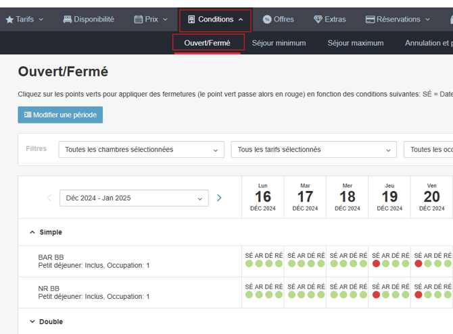The height and width of the screenshot is (334, 453).
Task: Click the Mar 17 Déc 2024 column header
Action: click(305, 197)
